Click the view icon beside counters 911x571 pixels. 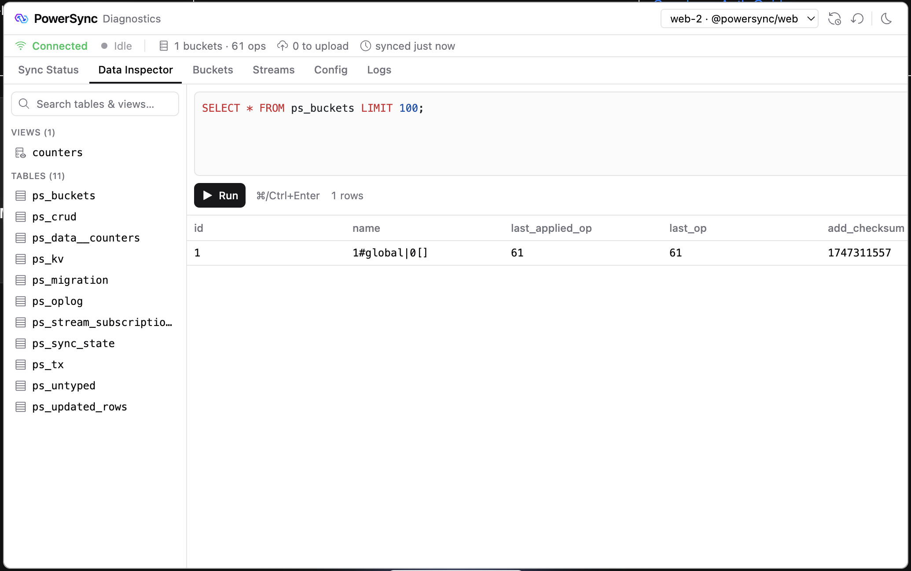21,153
